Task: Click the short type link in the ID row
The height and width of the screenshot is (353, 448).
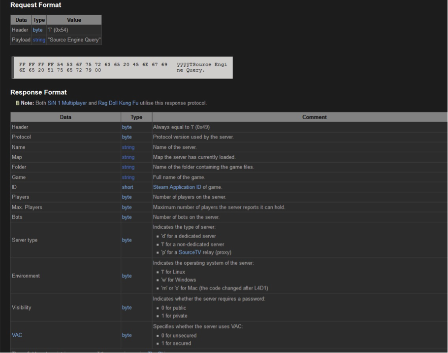Action: click(x=128, y=187)
